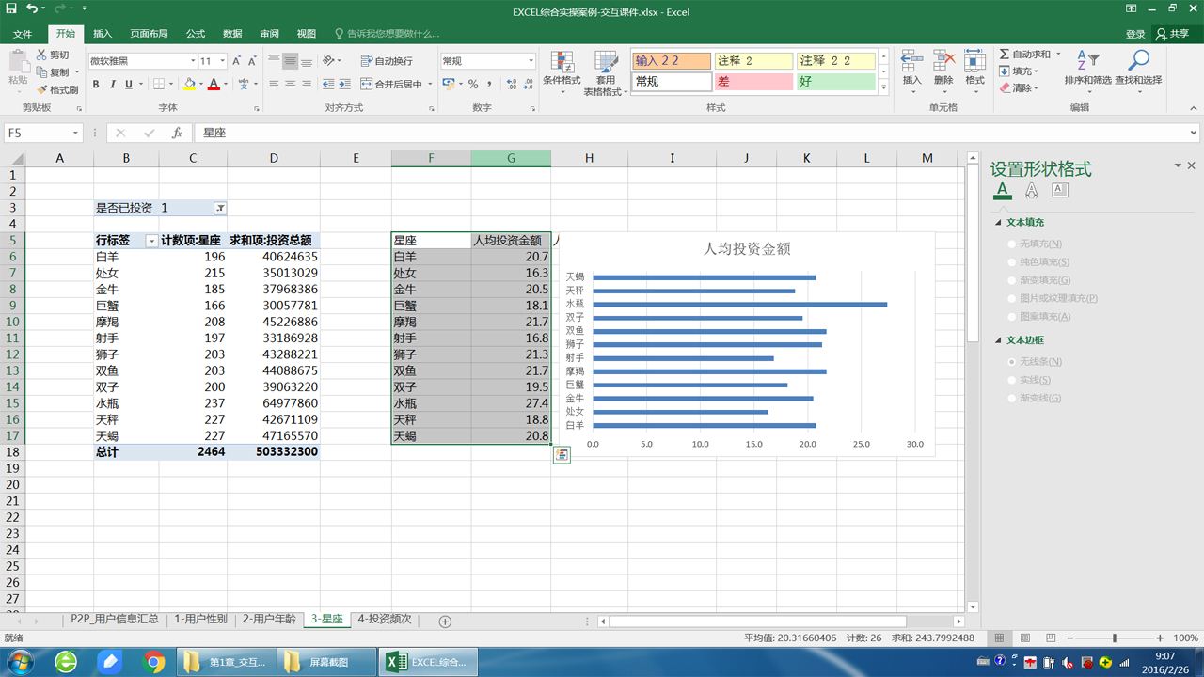
Task: Click the decrease indent icon
Action: coord(328,85)
